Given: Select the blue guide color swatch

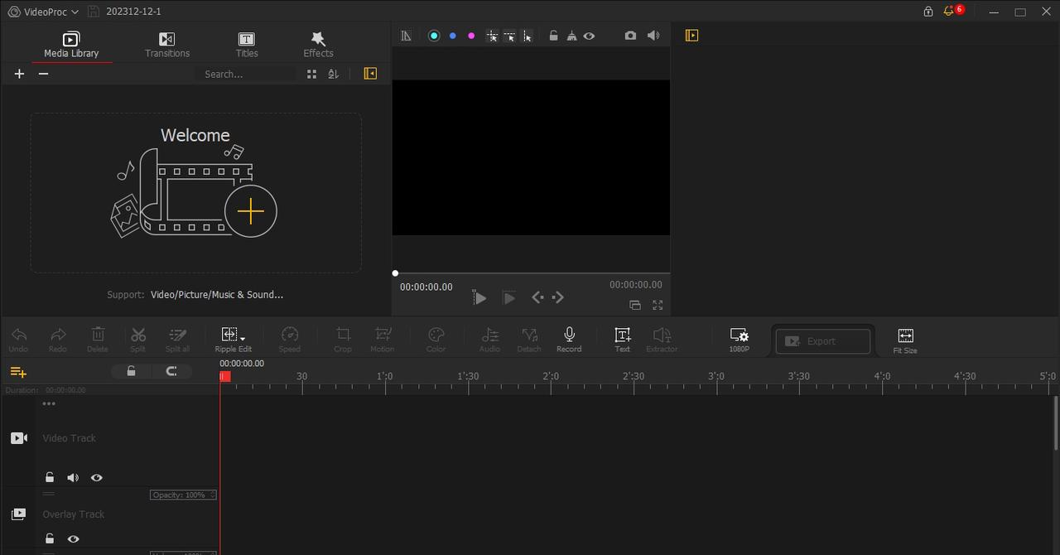Looking at the screenshot, I should pos(452,36).
